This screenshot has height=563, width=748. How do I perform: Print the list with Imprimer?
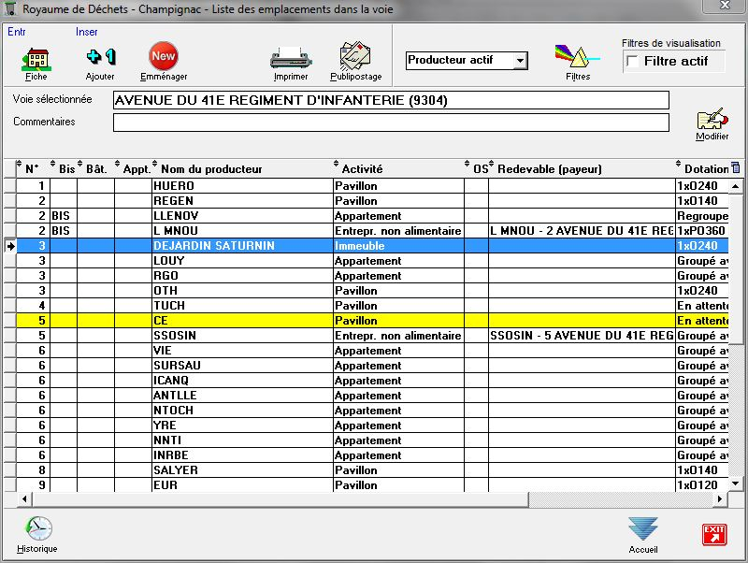(x=291, y=59)
